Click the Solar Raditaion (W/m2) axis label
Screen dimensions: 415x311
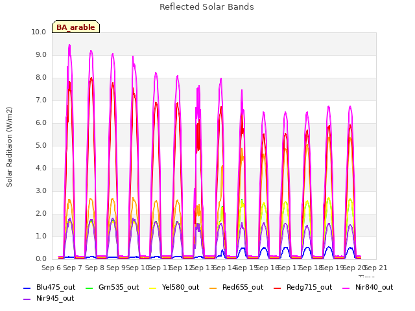(9, 147)
